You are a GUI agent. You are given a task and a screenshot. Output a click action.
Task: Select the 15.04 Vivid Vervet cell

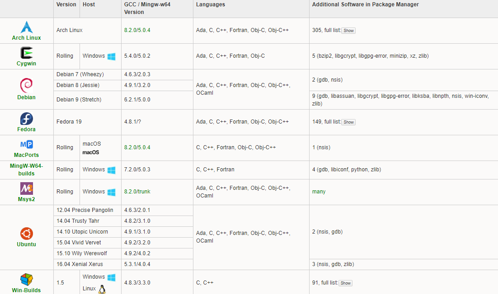pyautogui.click(x=87, y=243)
